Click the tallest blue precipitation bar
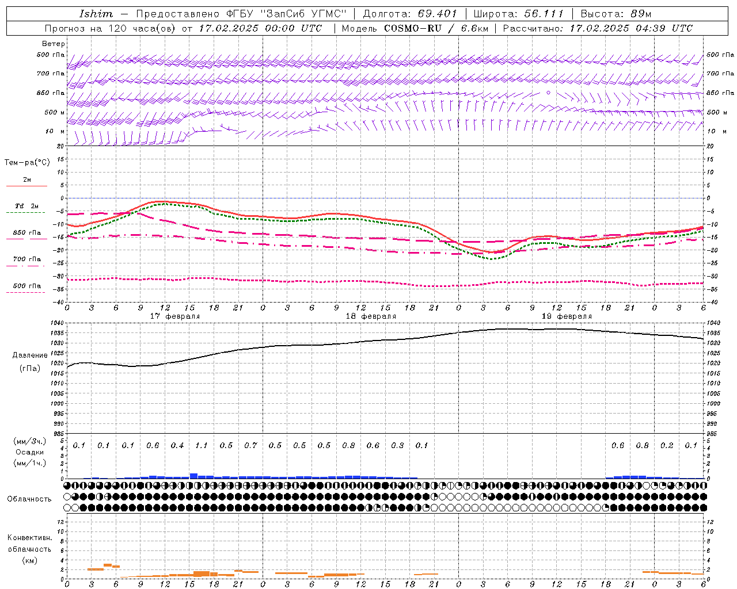The width and height of the screenshot is (737, 589). point(194,476)
